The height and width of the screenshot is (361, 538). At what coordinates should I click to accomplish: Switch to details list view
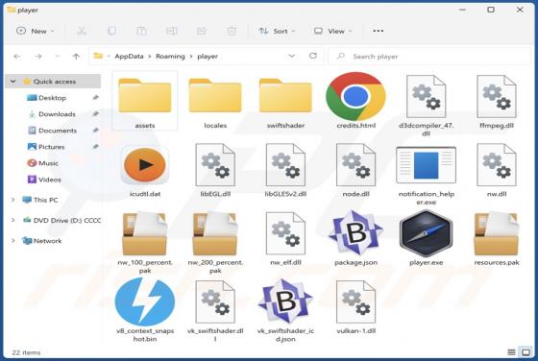coord(511,352)
